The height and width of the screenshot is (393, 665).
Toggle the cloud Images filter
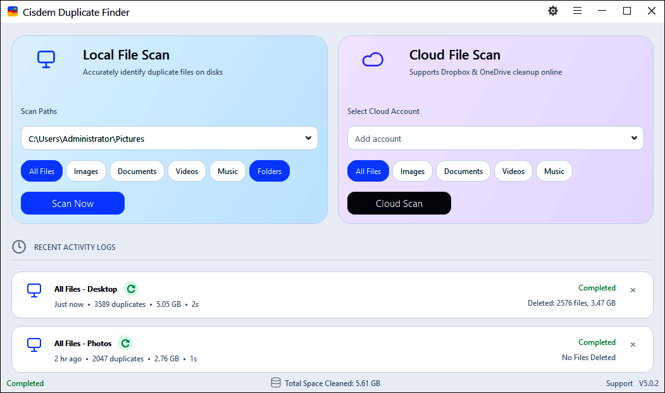413,171
